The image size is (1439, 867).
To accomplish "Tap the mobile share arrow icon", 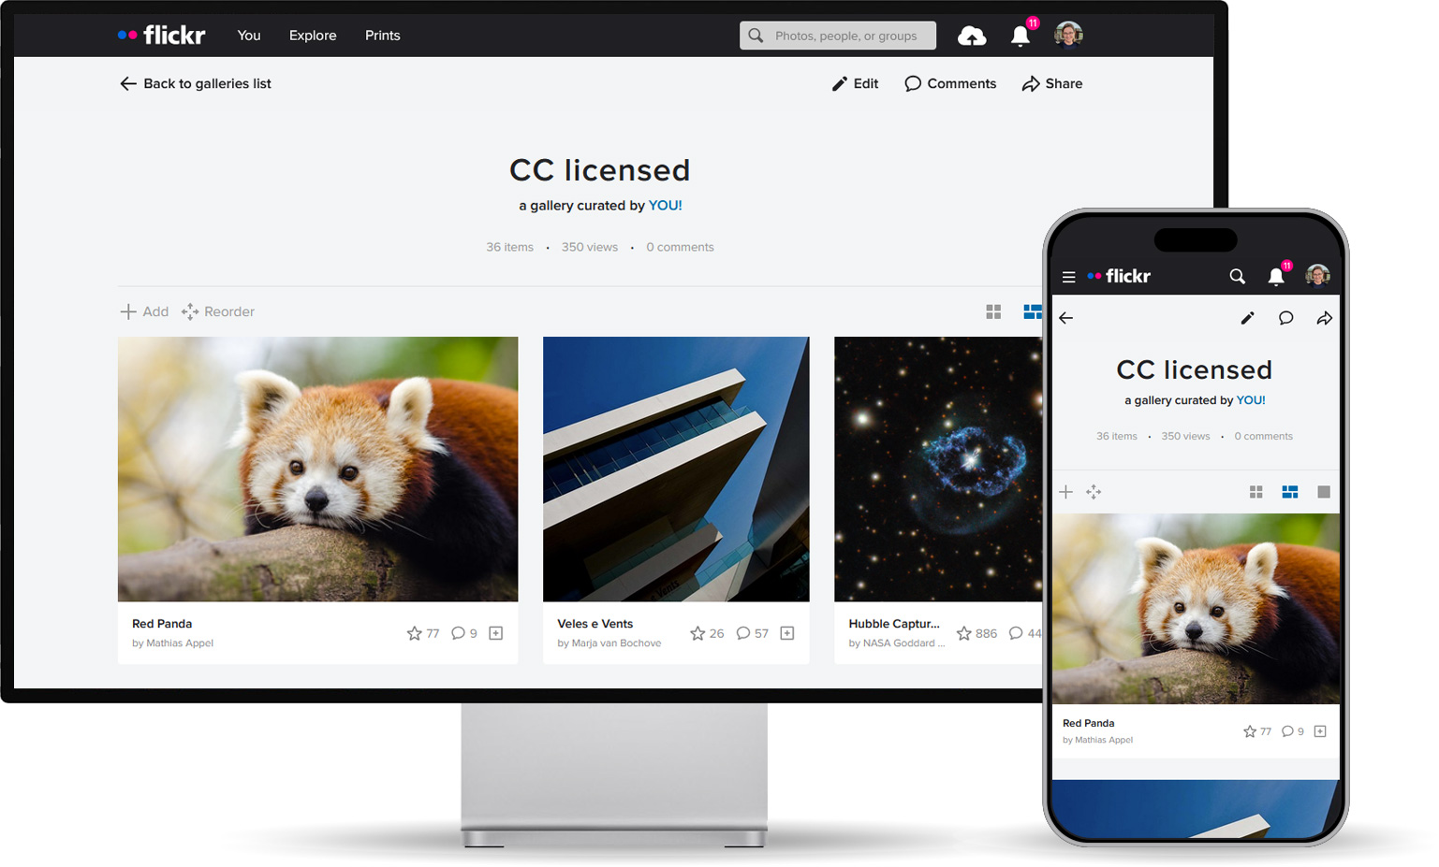I will (1324, 318).
